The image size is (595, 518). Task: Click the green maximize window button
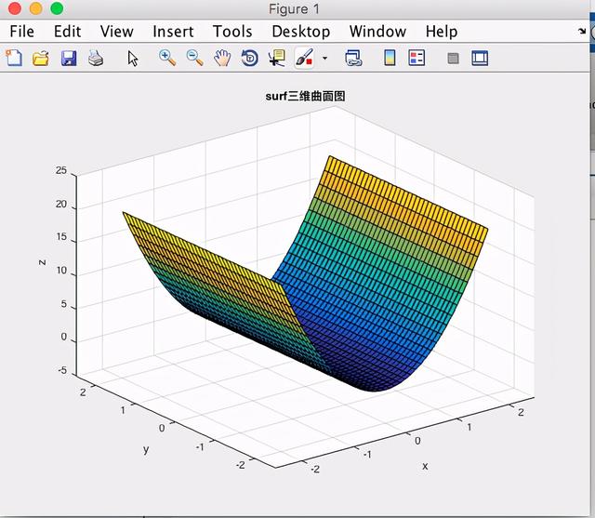click(57, 8)
